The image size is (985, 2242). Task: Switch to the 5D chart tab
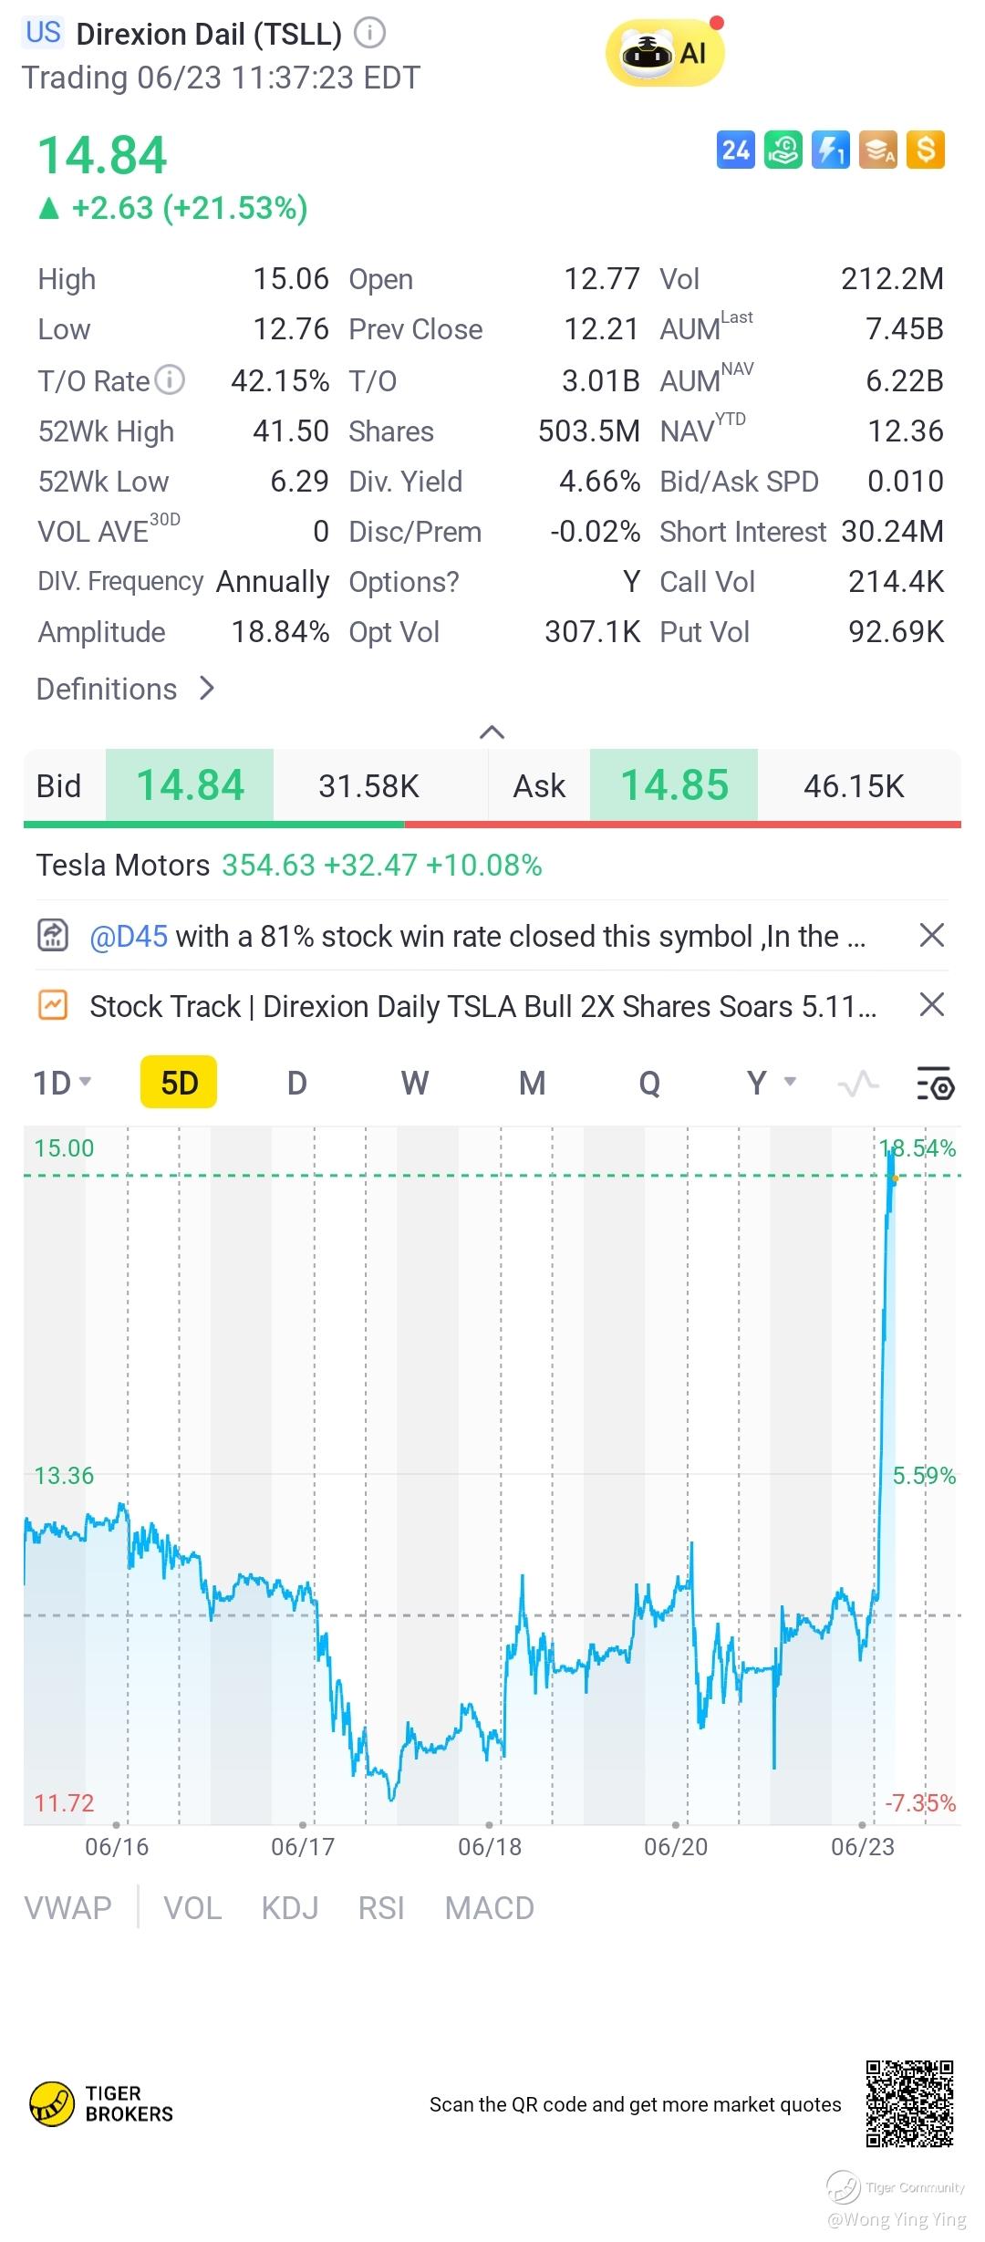point(179,1084)
